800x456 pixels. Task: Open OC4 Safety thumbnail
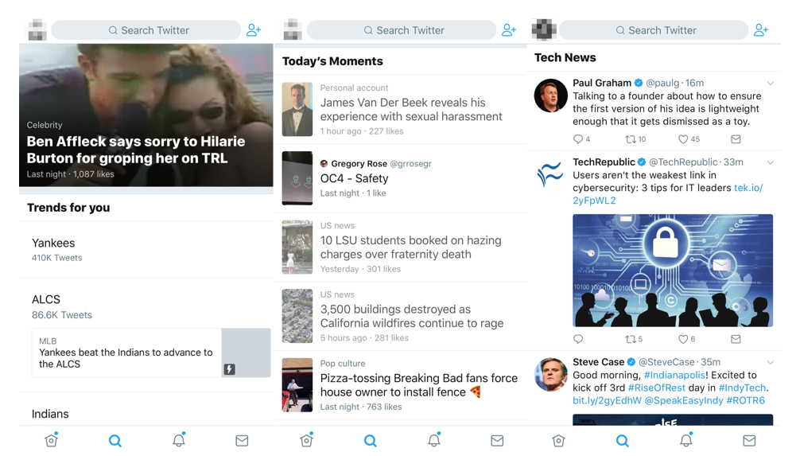pos(297,178)
